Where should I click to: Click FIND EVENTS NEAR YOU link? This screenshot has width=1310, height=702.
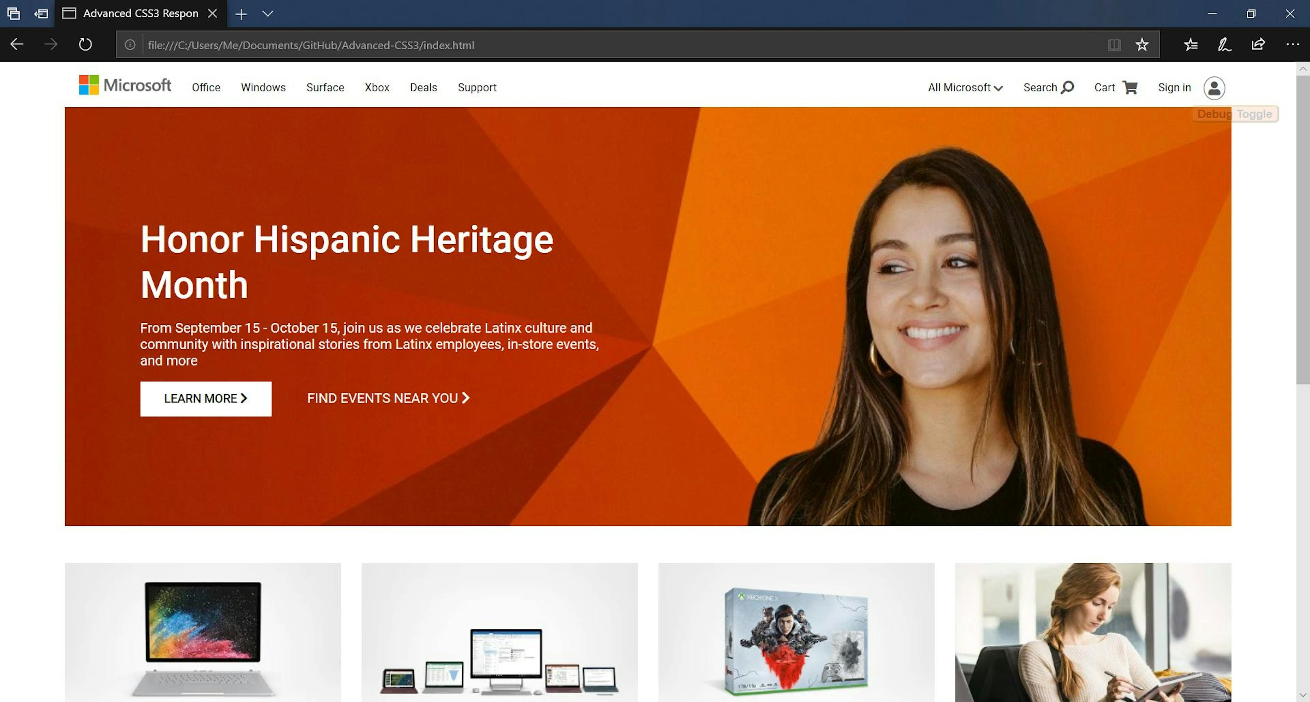point(389,398)
